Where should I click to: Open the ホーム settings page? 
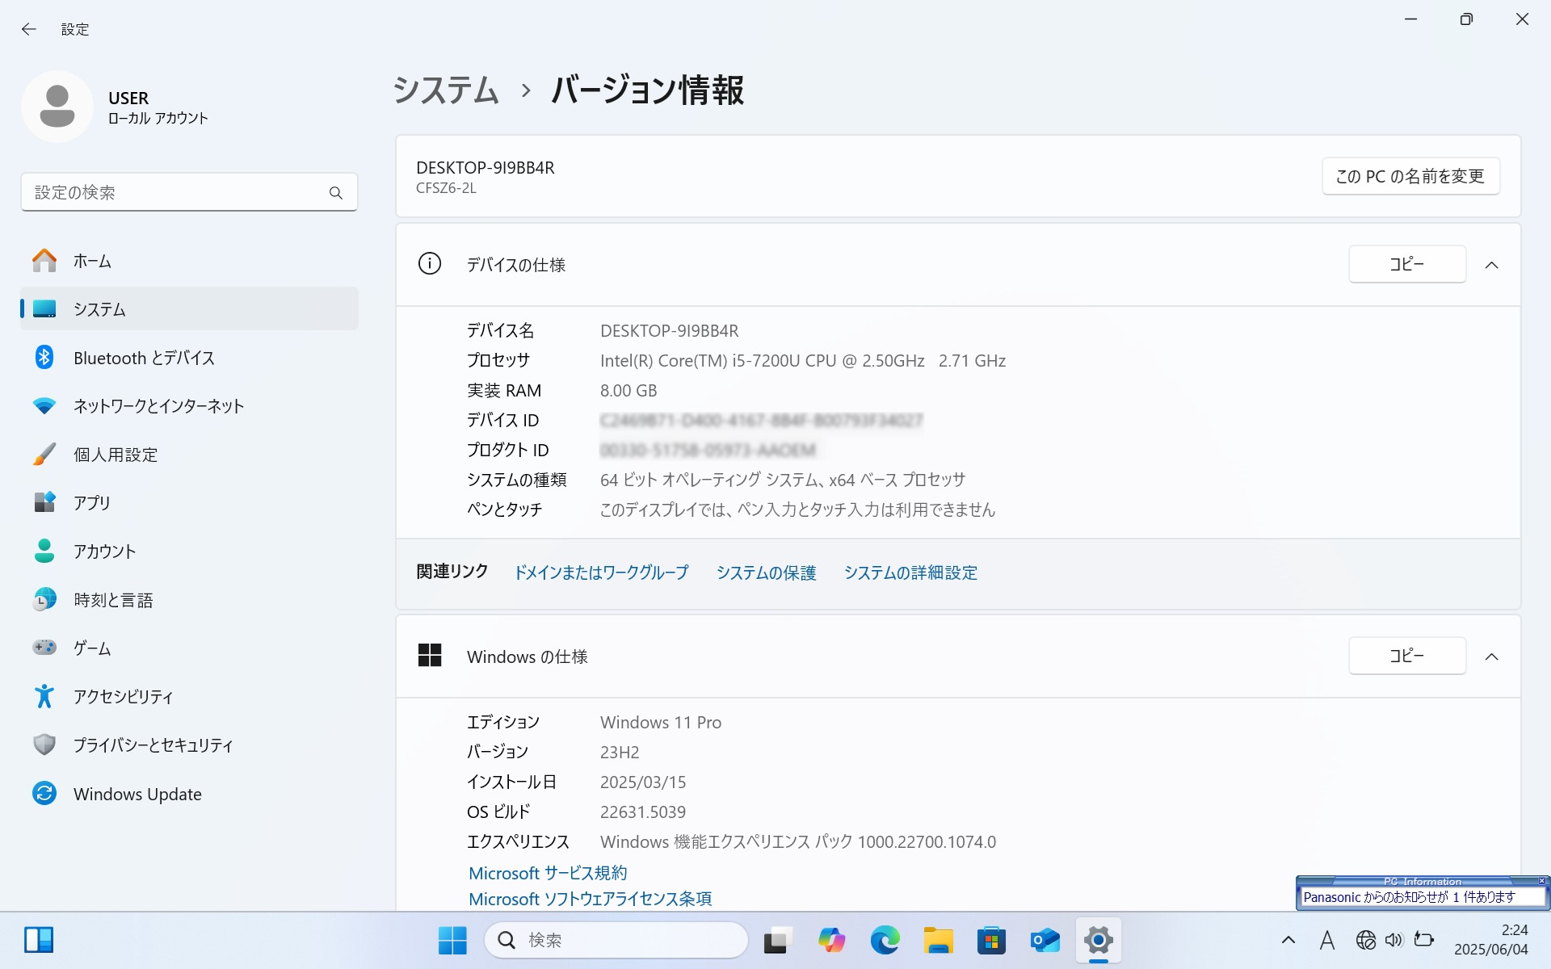(189, 261)
